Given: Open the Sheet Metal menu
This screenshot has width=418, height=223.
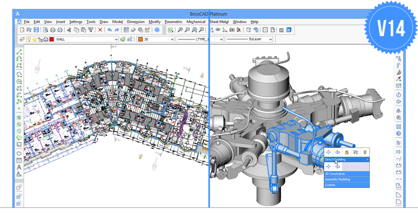Looking at the screenshot, I should (x=219, y=21).
